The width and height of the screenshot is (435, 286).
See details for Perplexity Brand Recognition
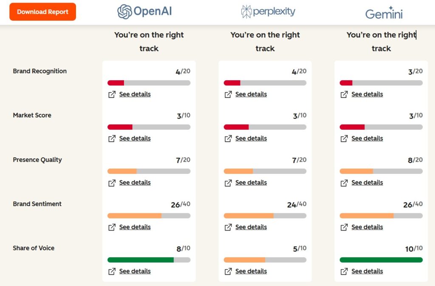point(251,94)
